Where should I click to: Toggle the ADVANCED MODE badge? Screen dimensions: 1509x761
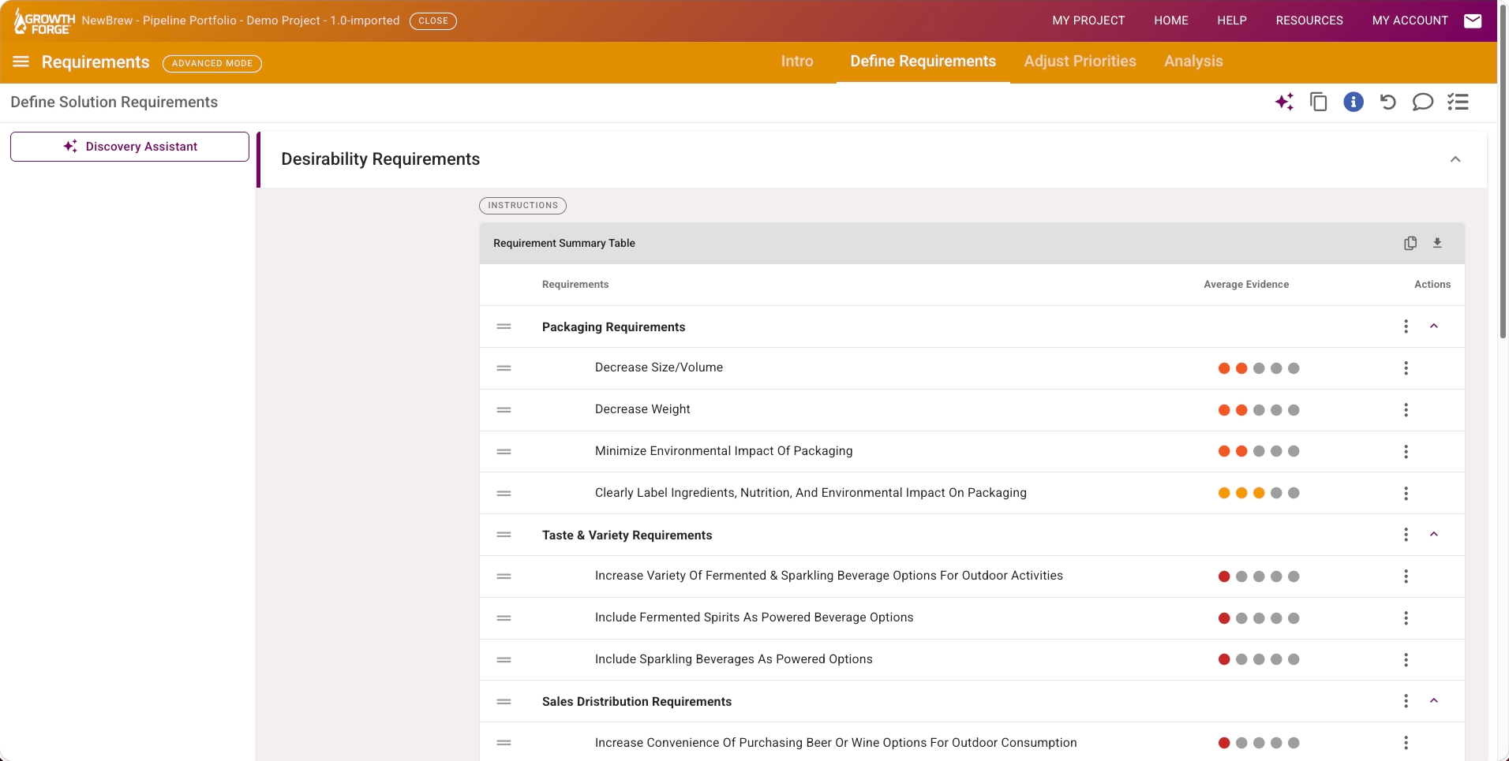coord(212,63)
